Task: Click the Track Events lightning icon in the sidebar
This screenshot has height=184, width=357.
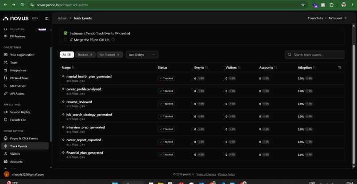Action: 6,146
